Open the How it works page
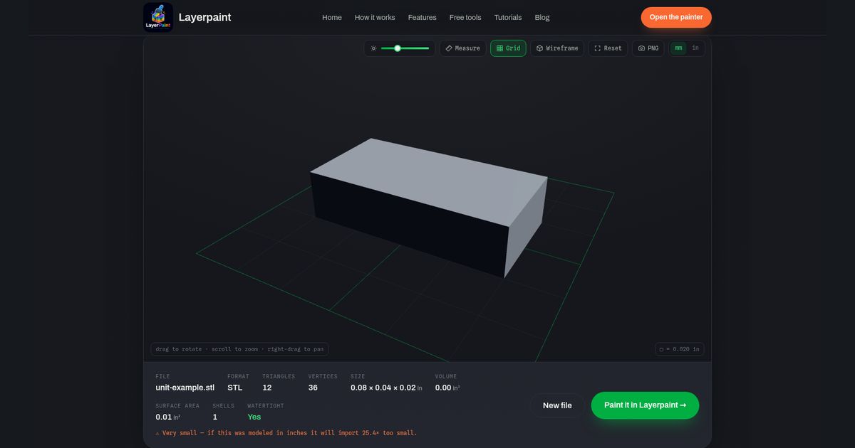This screenshot has height=448, width=855. (375, 17)
